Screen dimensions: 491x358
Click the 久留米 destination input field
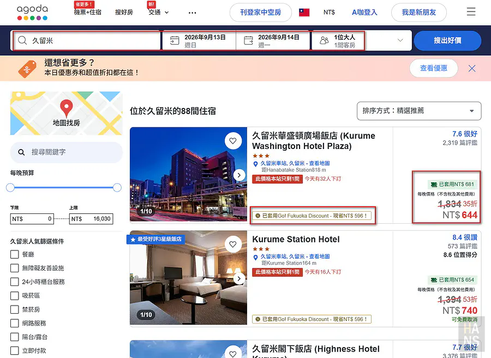click(x=87, y=40)
